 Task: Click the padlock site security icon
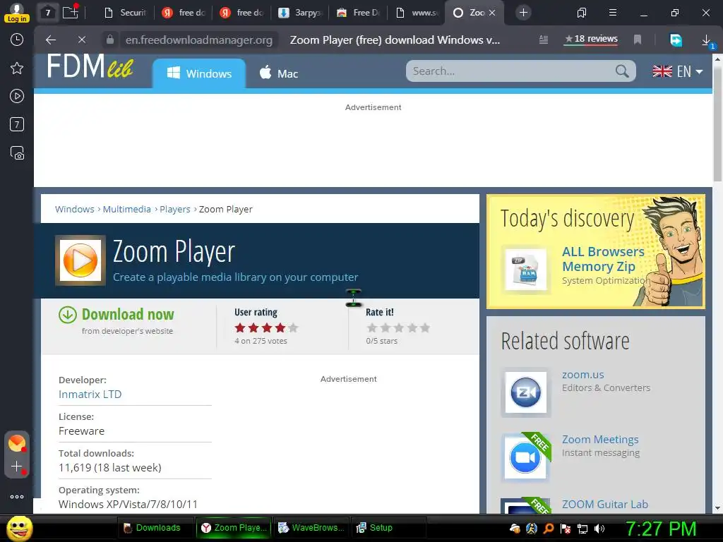tap(109, 40)
